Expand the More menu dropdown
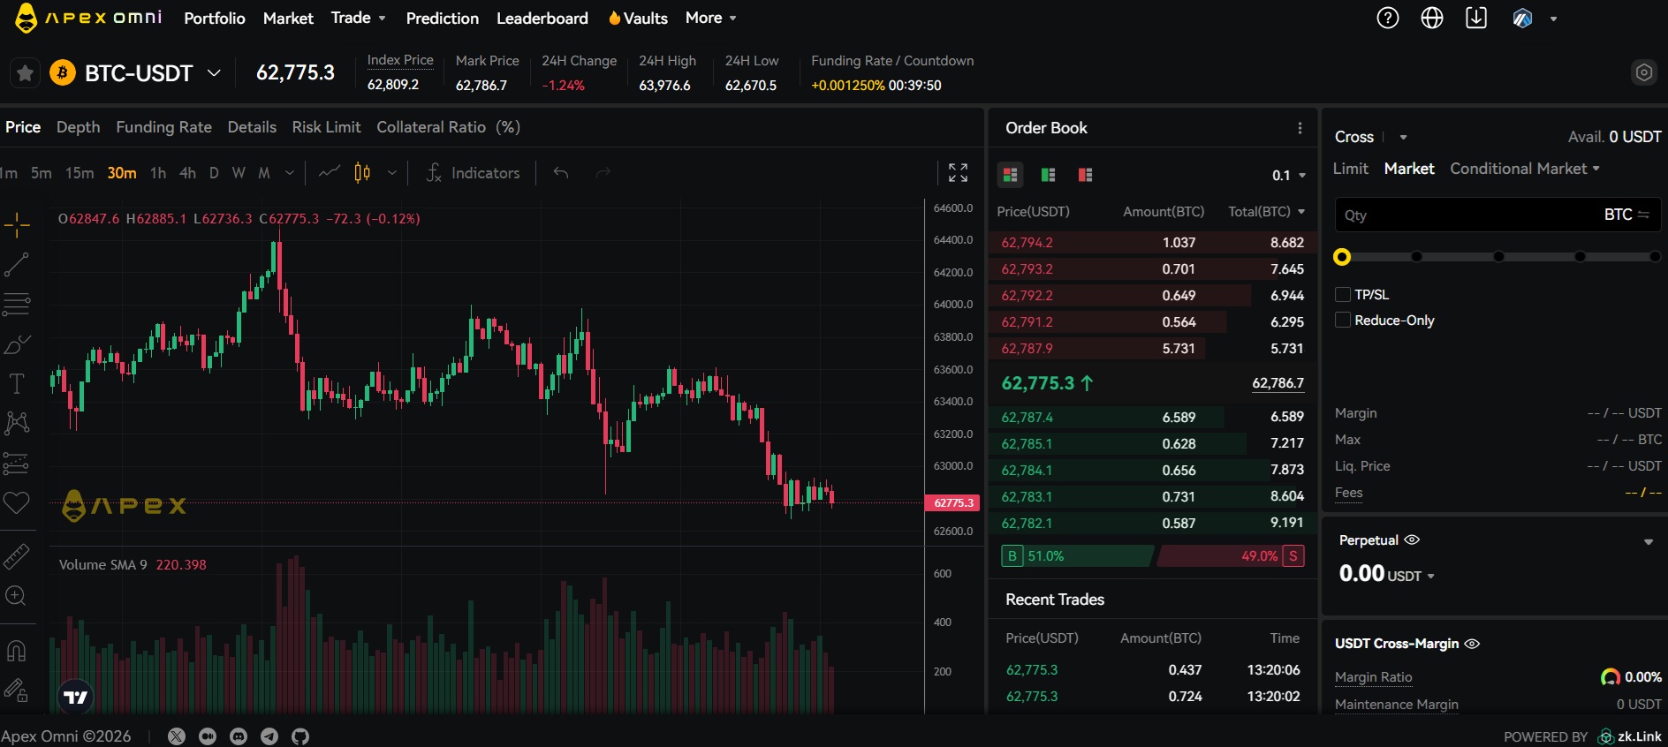 coord(710,18)
